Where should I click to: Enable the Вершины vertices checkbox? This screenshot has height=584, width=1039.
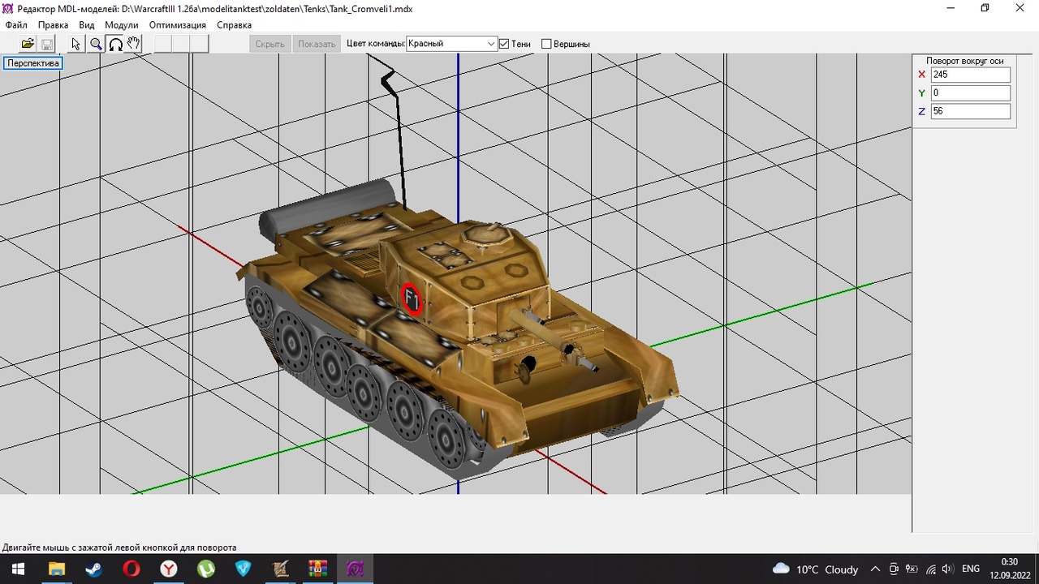click(546, 44)
